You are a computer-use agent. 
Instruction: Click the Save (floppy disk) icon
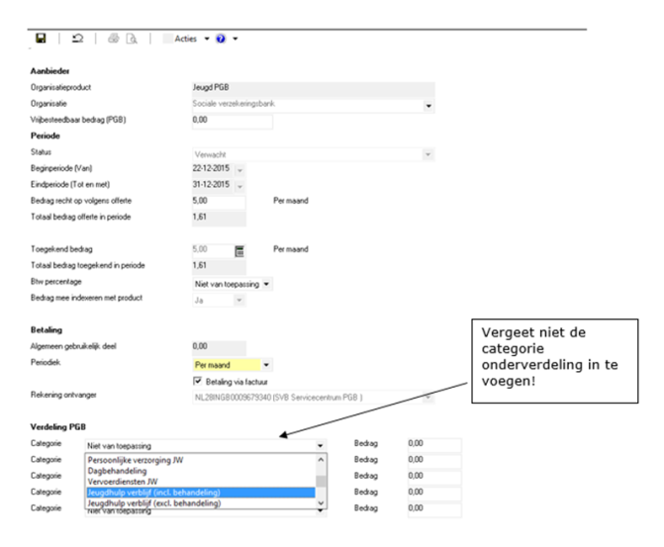(41, 39)
